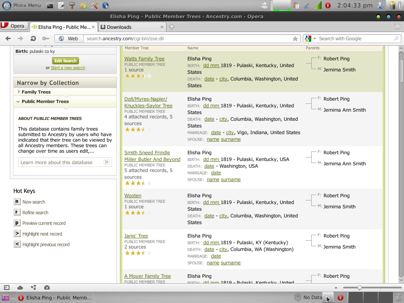Click the double-arrow icon beside Learn more
Viewport: 404px width, 303px height.
tap(107, 162)
